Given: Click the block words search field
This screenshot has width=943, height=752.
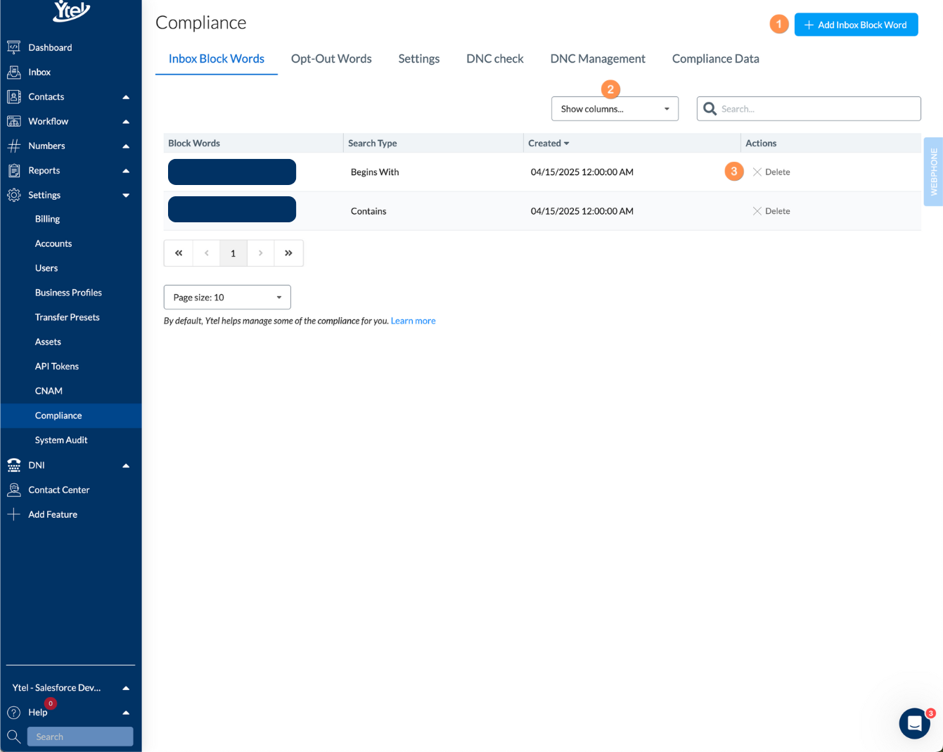Looking at the screenshot, I should coord(809,109).
